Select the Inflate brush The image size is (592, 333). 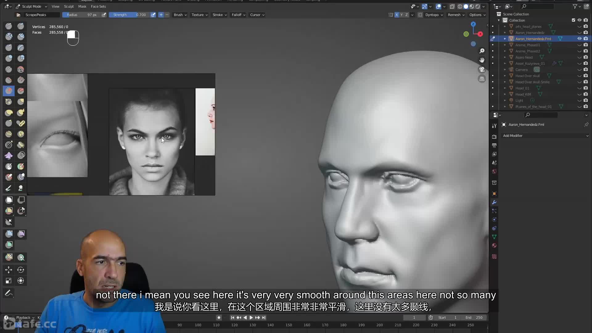pyautogui.click(x=9, y=58)
